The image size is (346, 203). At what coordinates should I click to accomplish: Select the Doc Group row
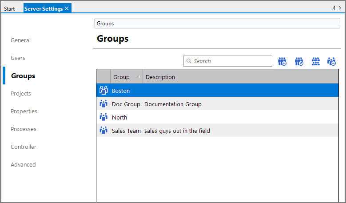(x=217, y=103)
